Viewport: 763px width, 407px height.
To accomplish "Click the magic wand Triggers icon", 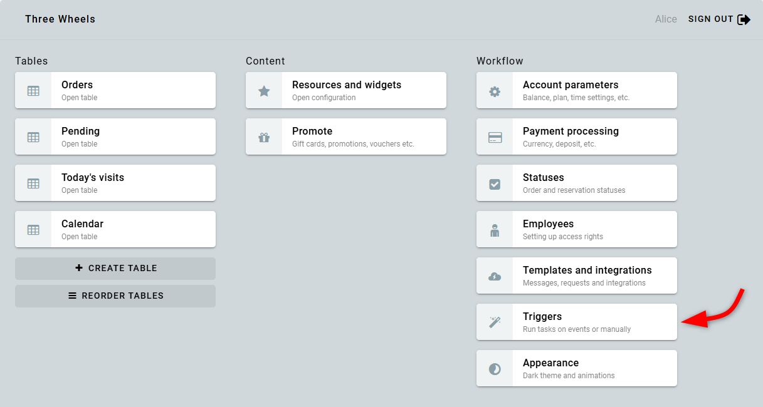I will click(x=495, y=322).
